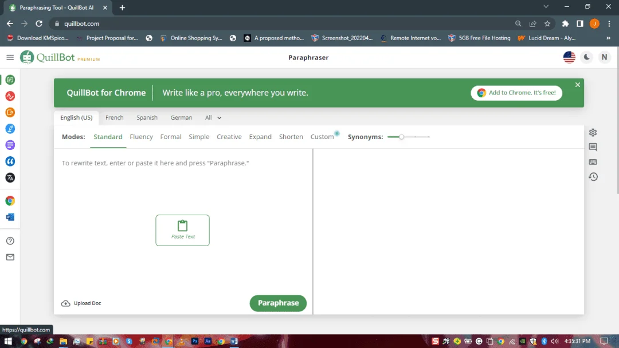The width and height of the screenshot is (619, 348).
Task: Select the Spanish language tab
Action: click(147, 117)
